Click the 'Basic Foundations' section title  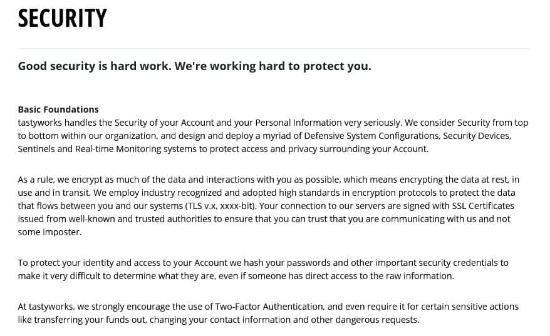point(58,109)
